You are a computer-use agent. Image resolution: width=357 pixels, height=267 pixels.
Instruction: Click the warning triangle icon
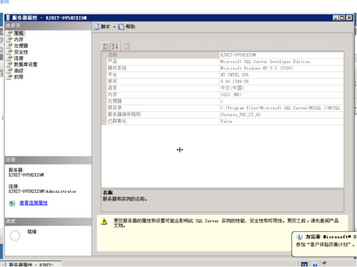pos(104,222)
